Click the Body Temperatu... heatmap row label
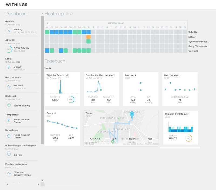This screenshot has width=216, height=190. 199,46
